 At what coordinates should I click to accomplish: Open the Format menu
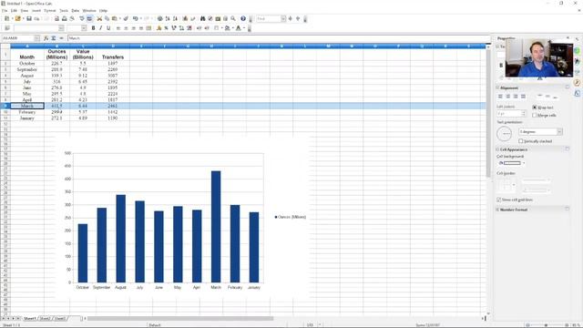[50, 11]
